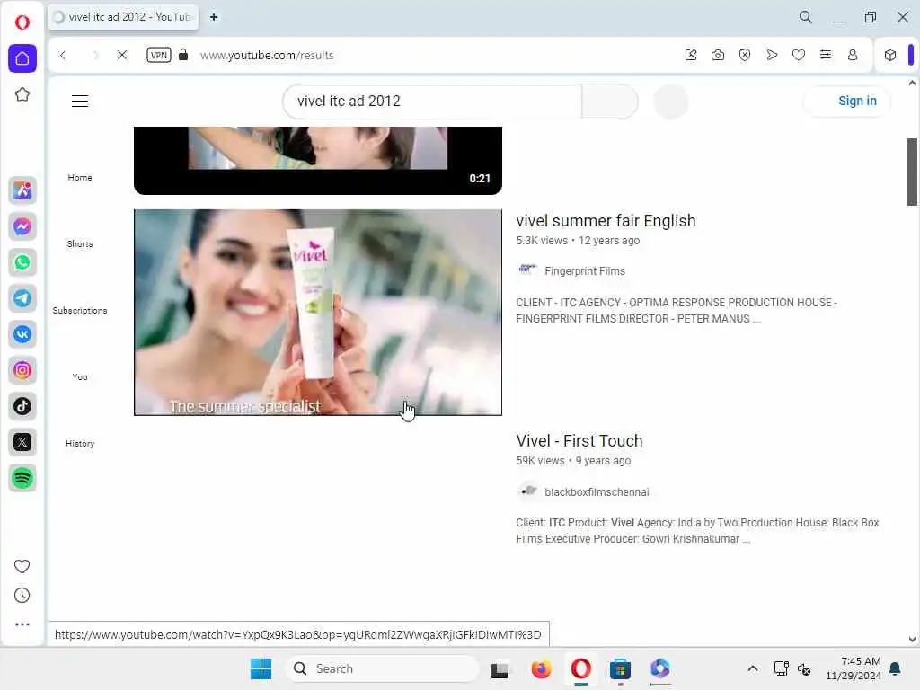This screenshot has height=690, width=920.
Task: Open Instagram in the sidebar
Action: coord(22,370)
